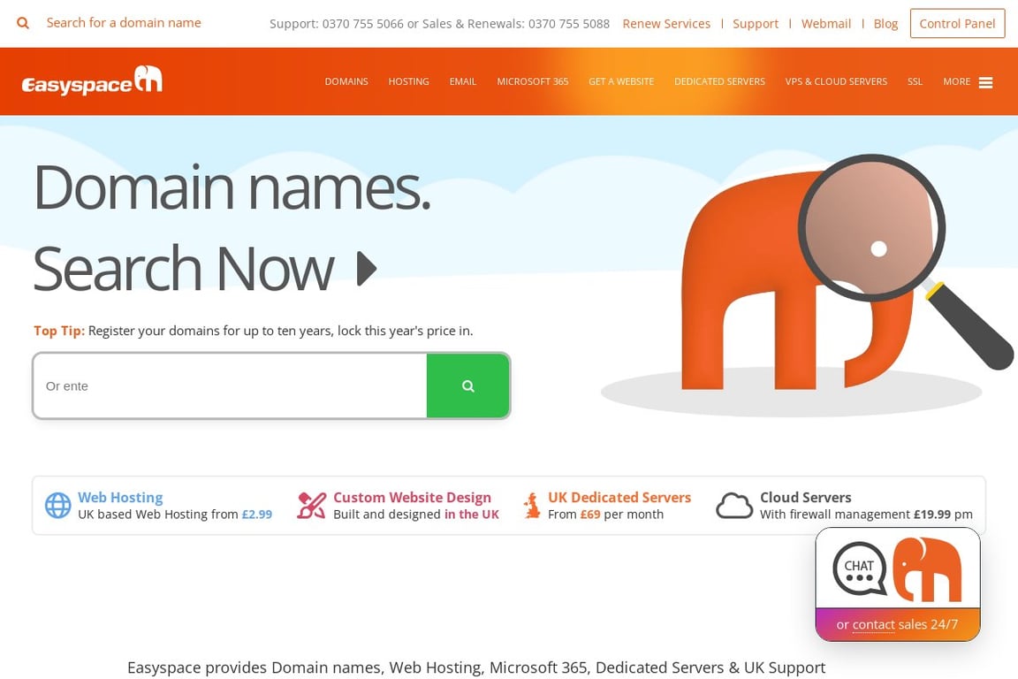Click the 'Domain names.' headline

(x=232, y=187)
